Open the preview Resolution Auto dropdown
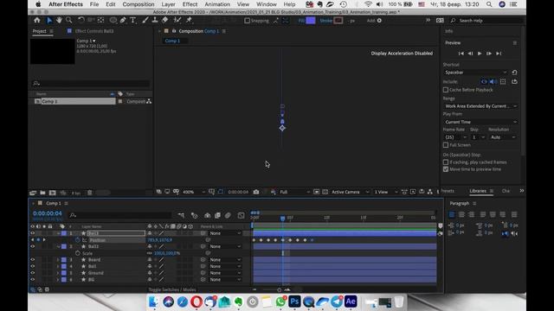The image size is (554, 311). [x=503, y=137]
